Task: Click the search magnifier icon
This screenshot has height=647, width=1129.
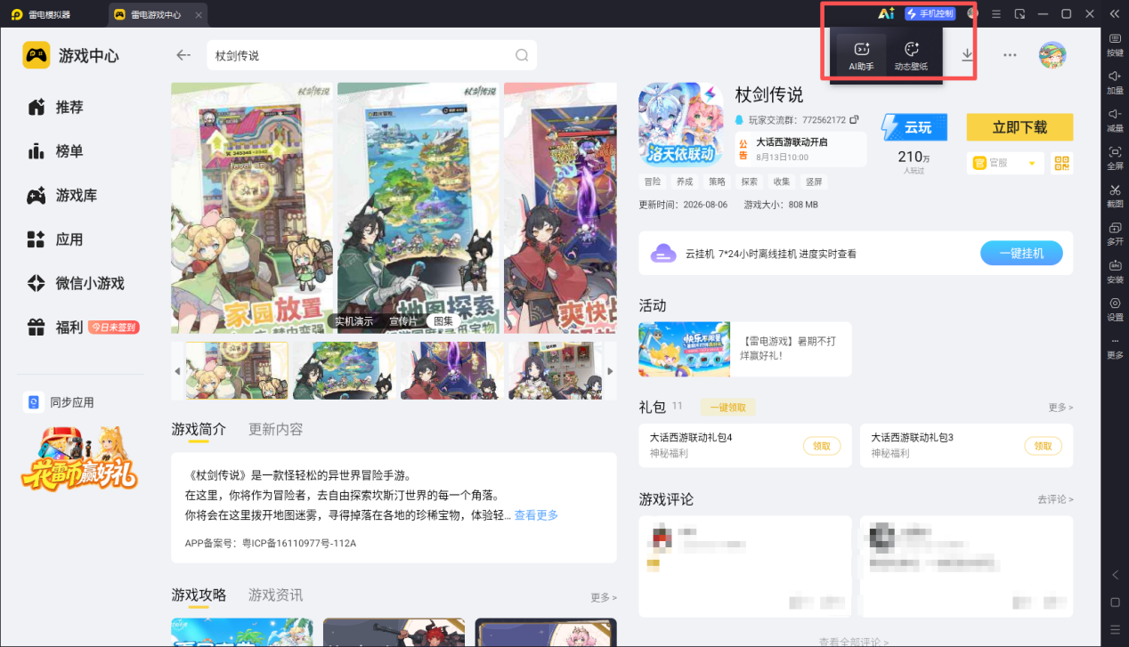Action: click(522, 55)
